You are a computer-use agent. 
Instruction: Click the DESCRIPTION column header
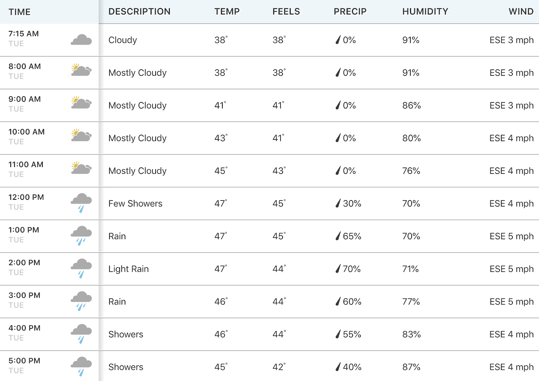139,11
